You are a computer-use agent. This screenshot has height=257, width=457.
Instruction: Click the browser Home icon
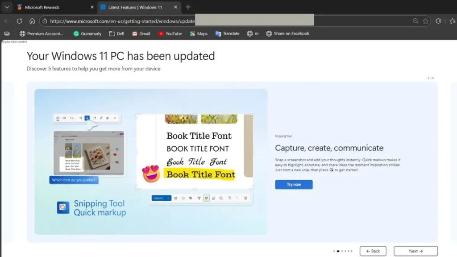31,21
